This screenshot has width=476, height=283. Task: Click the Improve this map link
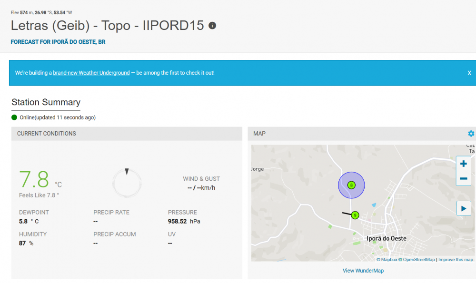(x=456, y=260)
